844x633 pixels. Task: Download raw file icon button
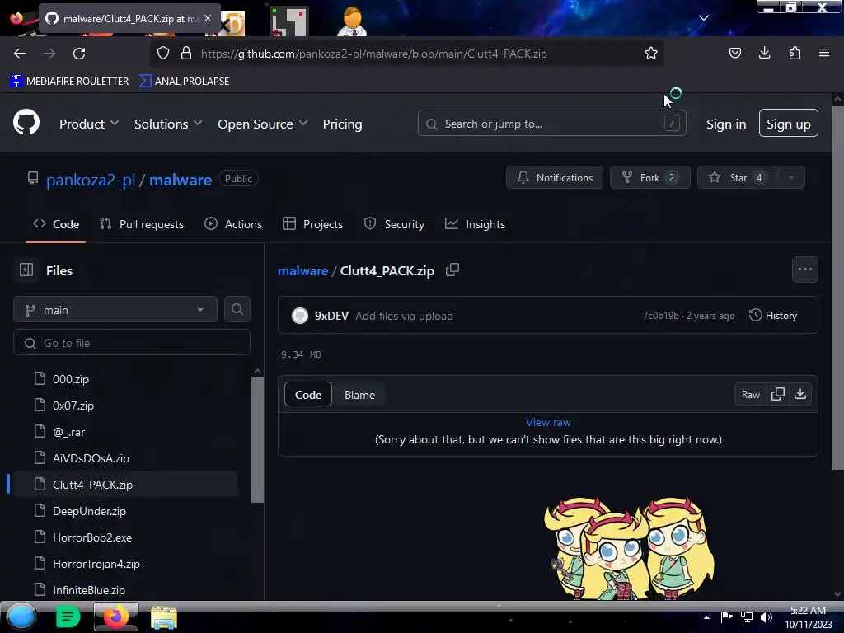point(800,395)
